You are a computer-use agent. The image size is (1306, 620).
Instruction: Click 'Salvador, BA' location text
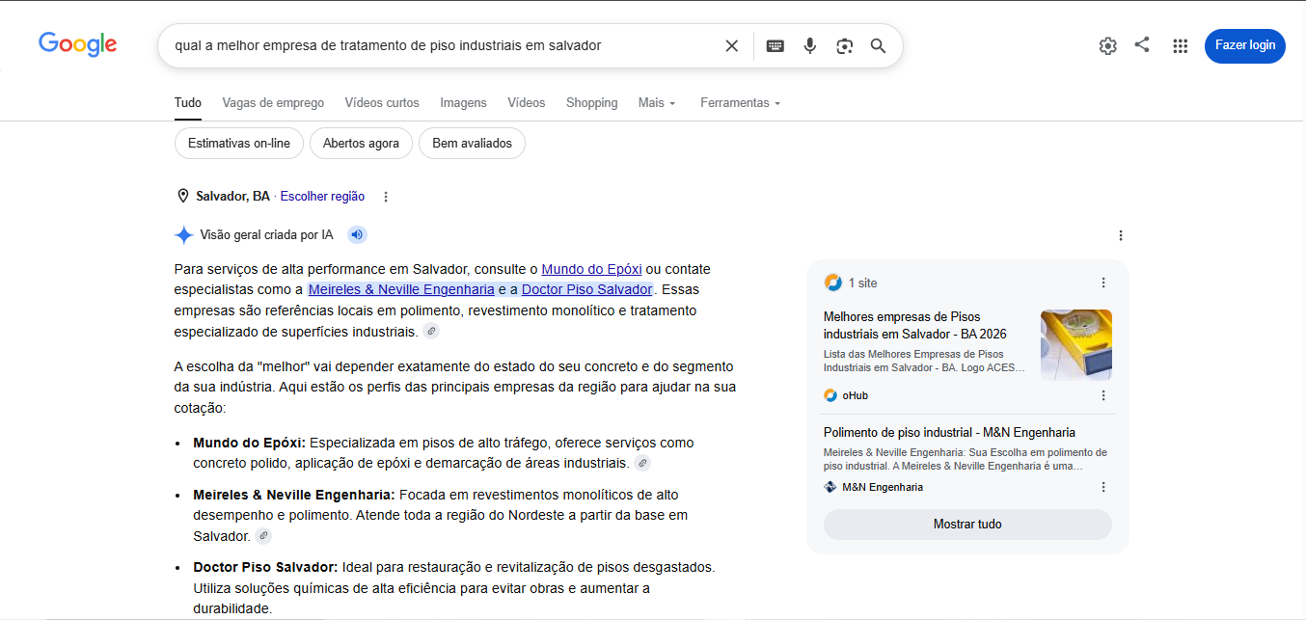(232, 197)
